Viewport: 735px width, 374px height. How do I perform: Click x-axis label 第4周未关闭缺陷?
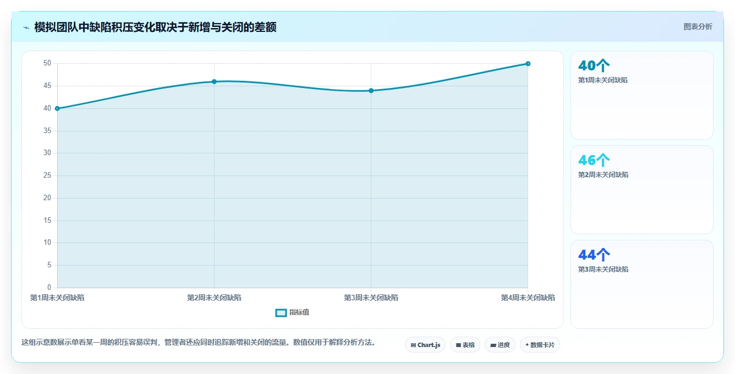[528, 298]
